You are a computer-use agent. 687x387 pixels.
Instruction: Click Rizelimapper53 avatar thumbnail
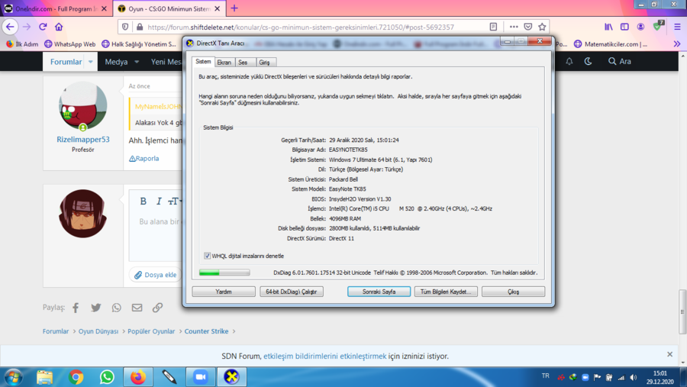(x=82, y=105)
